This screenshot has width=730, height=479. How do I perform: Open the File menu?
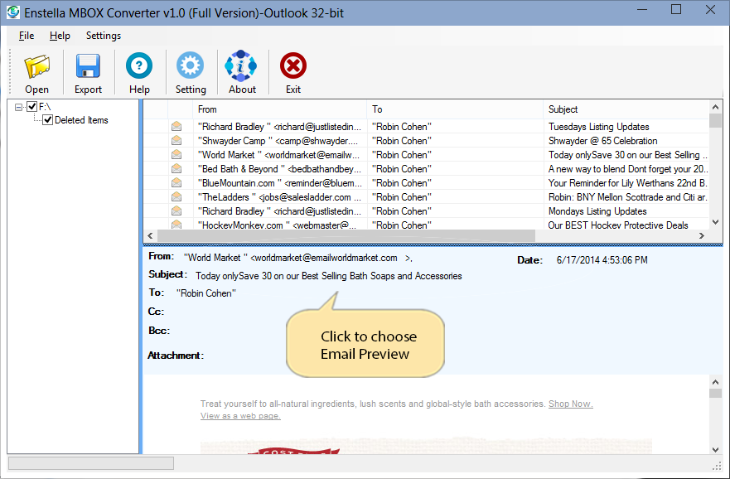(27, 36)
